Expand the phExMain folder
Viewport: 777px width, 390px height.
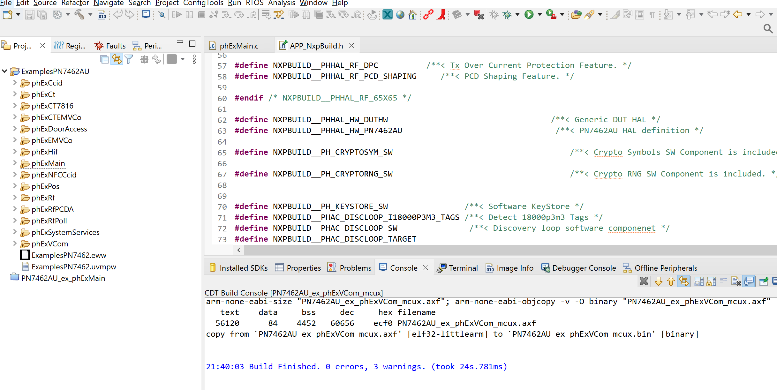tap(15, 163)
